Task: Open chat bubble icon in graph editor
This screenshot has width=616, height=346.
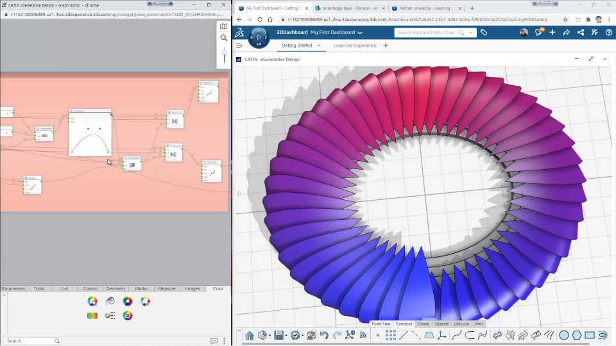Action: [214, 341]
